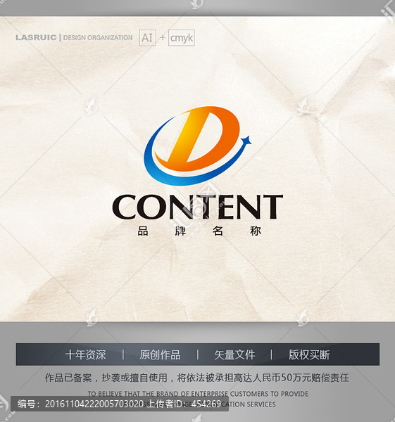Select the DESIGN ORGANIZATION text

click(x=98, y=38)
